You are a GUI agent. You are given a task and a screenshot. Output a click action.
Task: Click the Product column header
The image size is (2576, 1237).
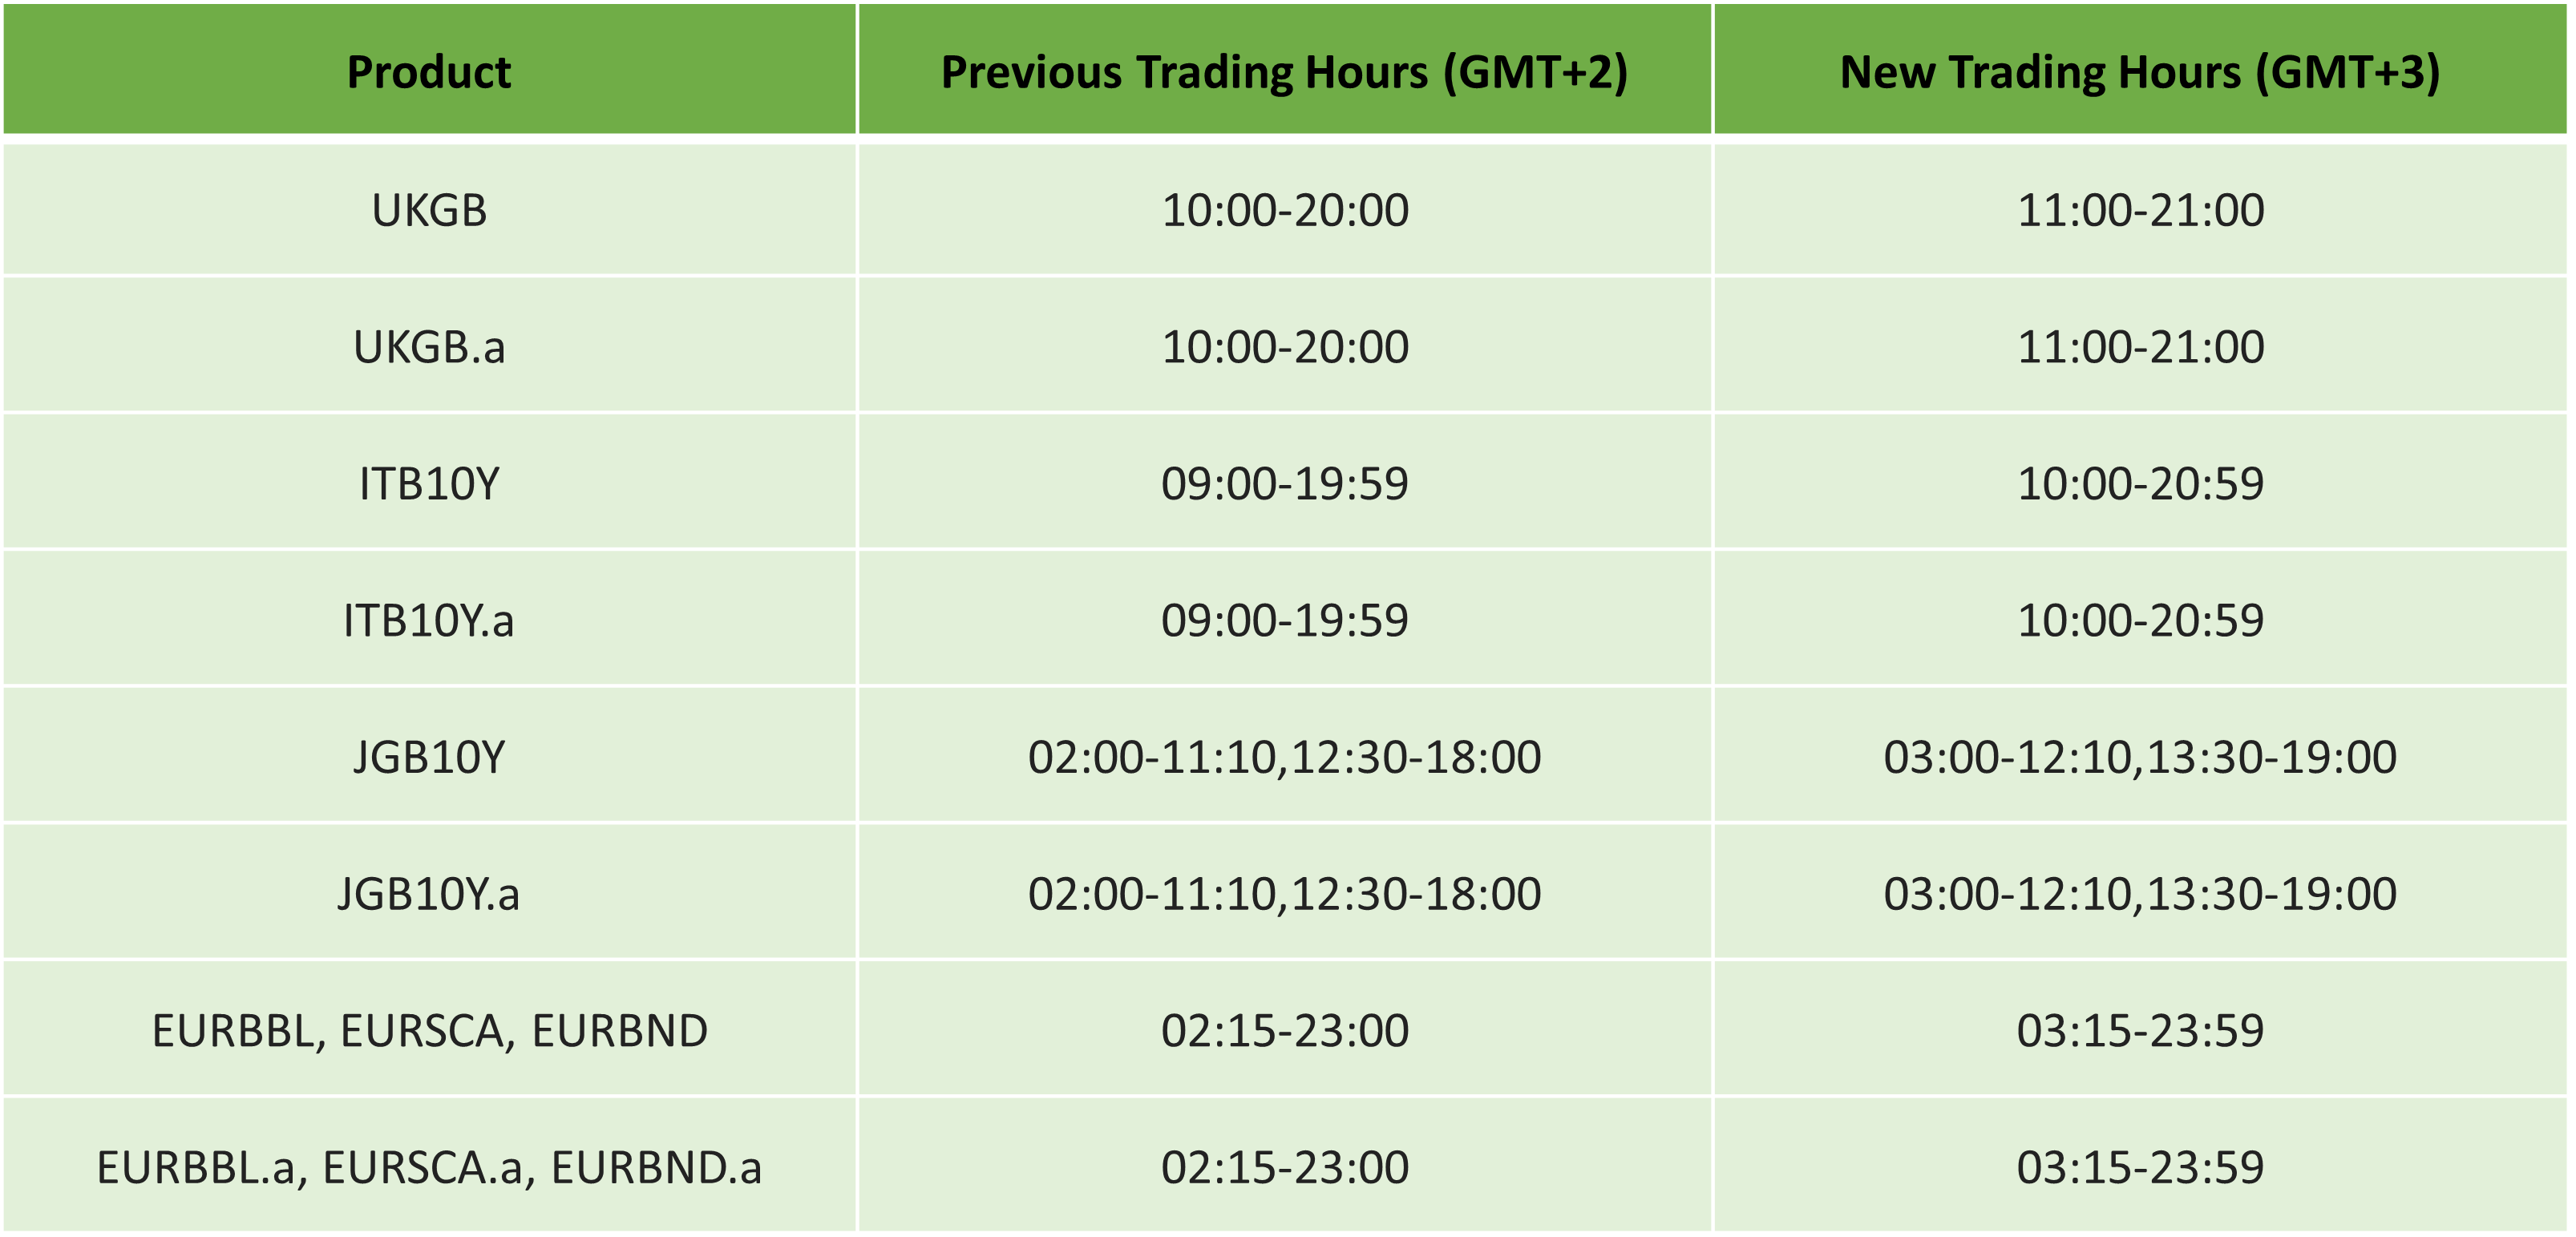click(429, 69)
